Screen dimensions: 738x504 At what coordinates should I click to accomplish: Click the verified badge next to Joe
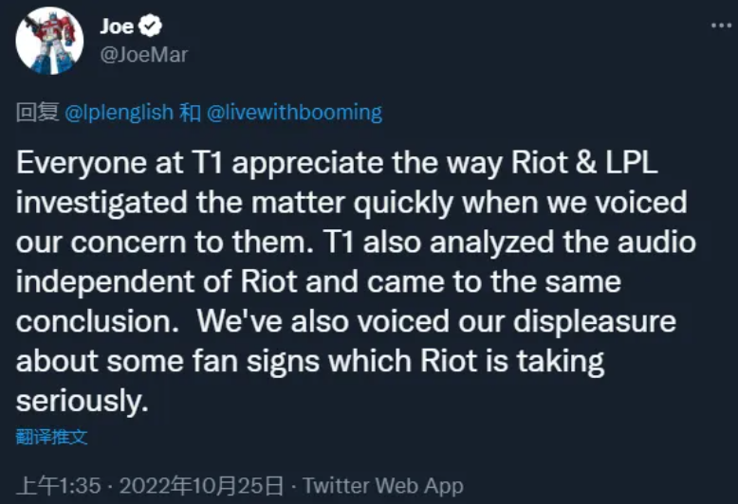[x=152, y=27]
